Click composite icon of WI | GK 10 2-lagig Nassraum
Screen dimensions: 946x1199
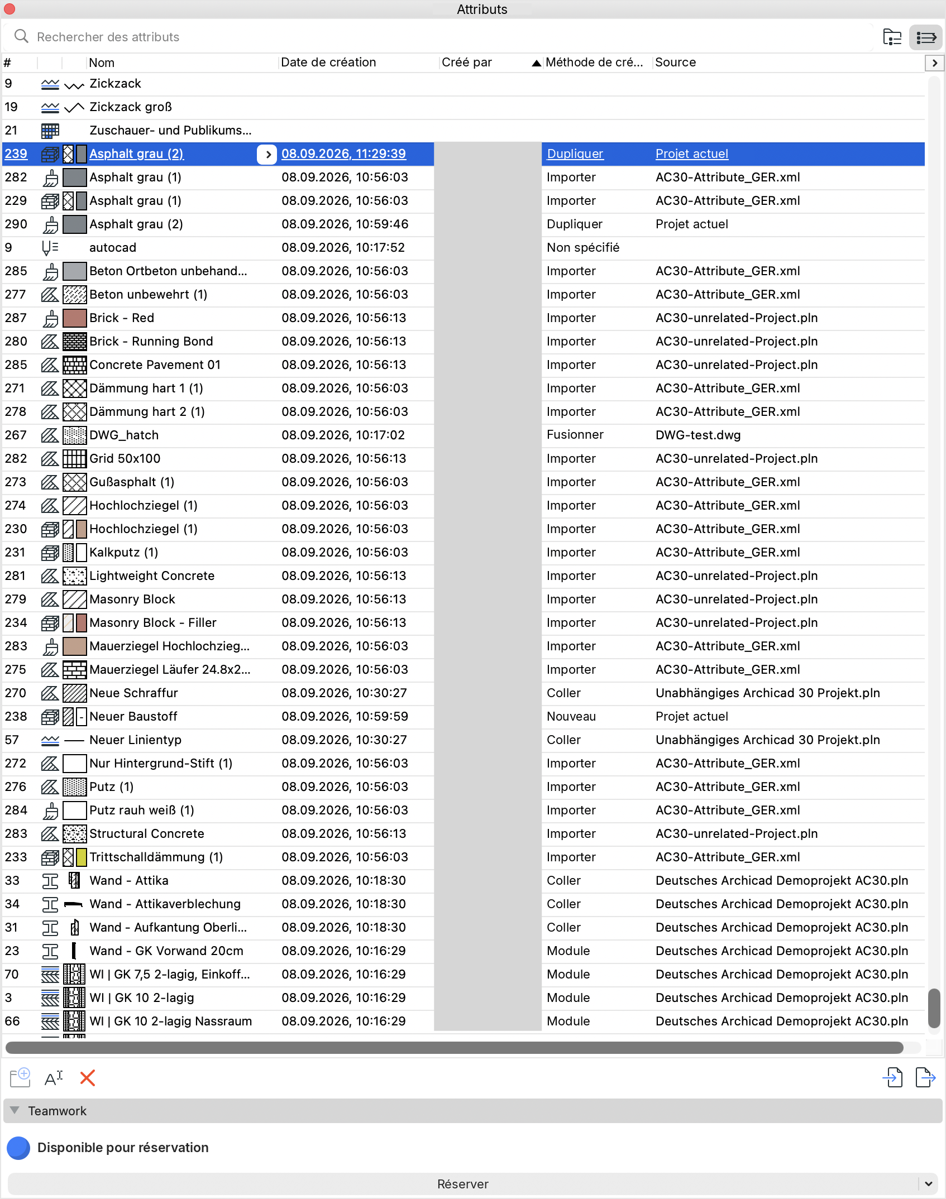pyautogui.click(x=50, y=1021)
